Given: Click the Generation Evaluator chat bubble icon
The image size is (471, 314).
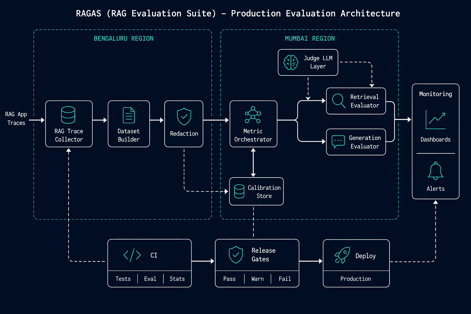Looking at the screenshot, I should click(338, 142).
